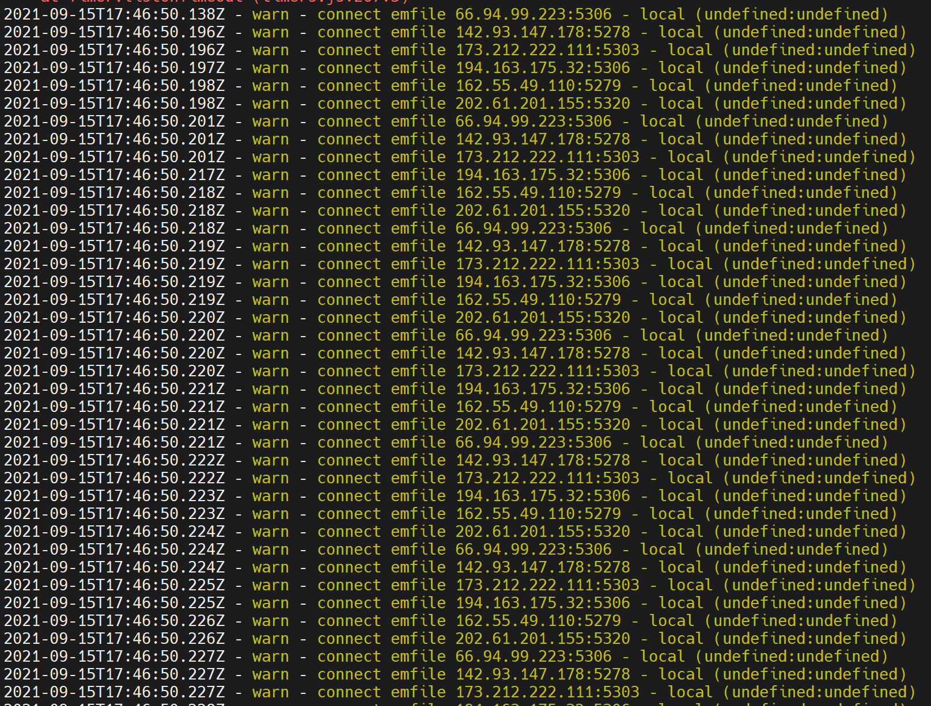Select address 202.61.201.155:5320 on the 50.221Z line
The width and height of the screenshot is (931, 706).
(x=543, y=425)
